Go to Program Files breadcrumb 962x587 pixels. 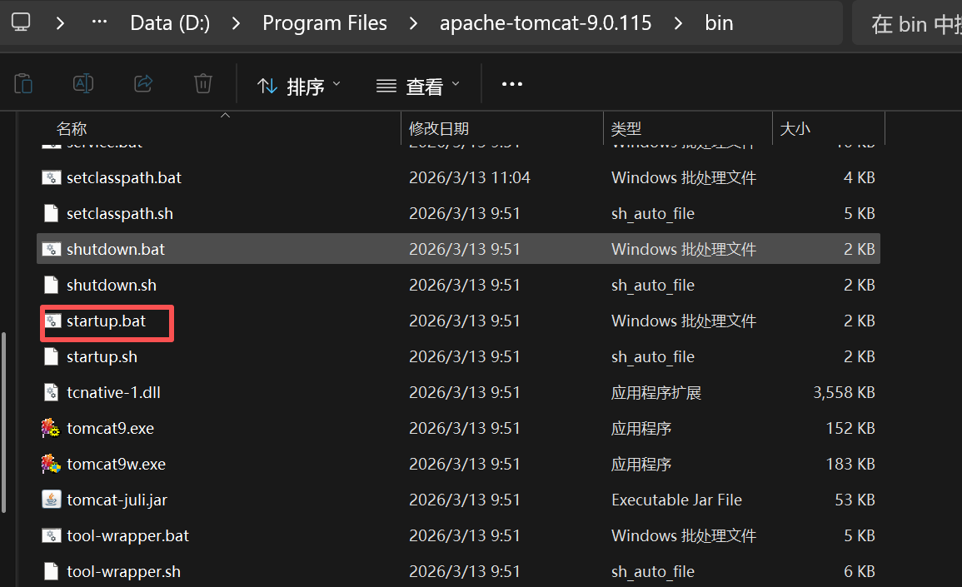pyautogui.click(x=325, y=23)
